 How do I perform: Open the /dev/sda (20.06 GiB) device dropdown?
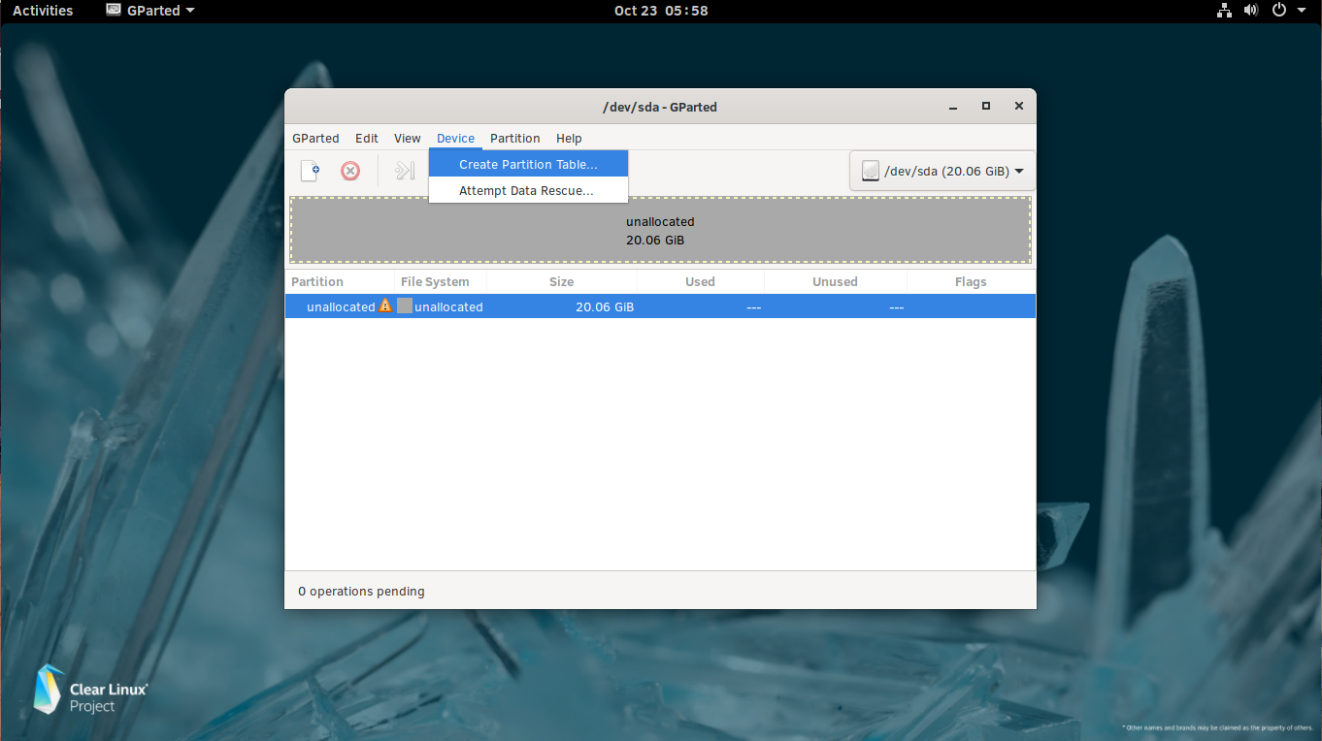(942, 171)
